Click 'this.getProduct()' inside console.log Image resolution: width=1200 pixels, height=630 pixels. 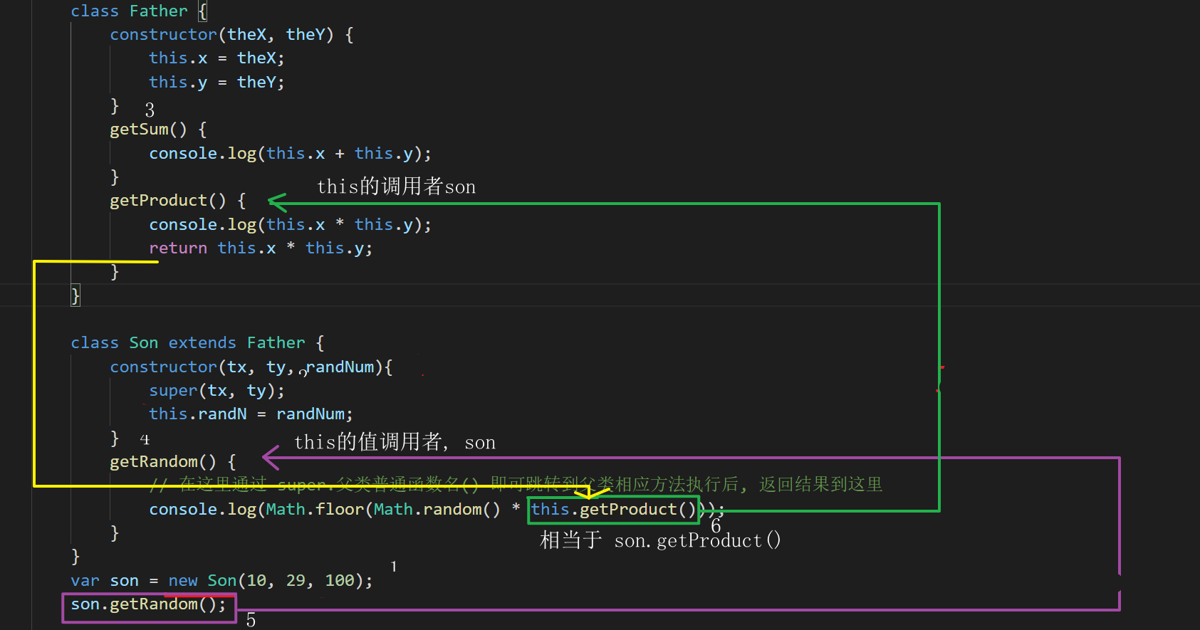tap(613, 510)
